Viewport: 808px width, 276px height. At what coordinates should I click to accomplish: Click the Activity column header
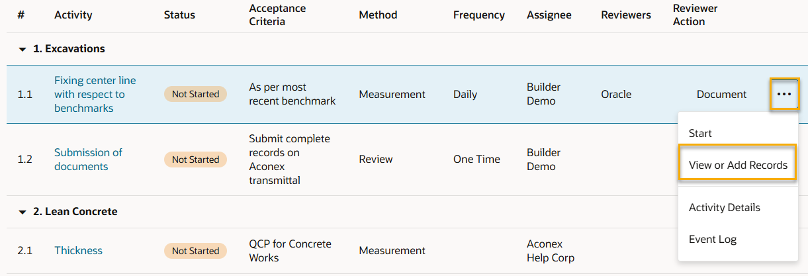tap(73, 15)
